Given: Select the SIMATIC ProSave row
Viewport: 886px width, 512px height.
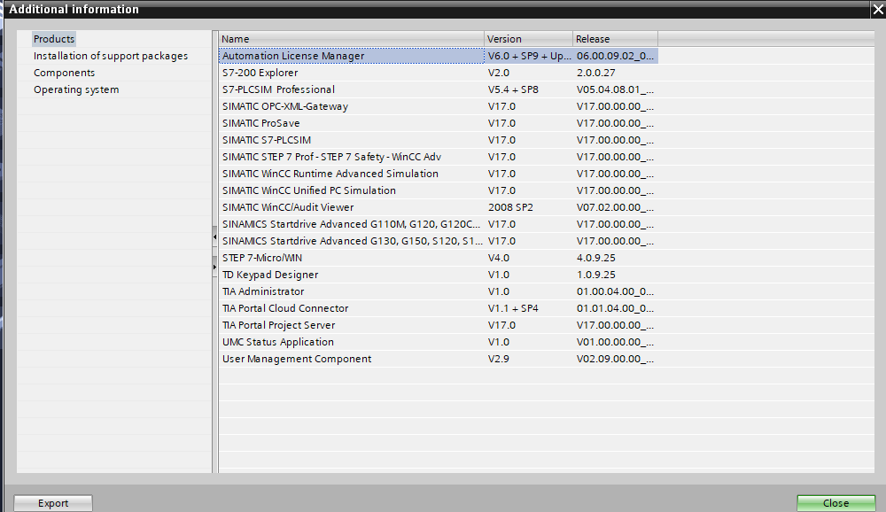Looking at the screenshot, I should (x=438, y=123).
